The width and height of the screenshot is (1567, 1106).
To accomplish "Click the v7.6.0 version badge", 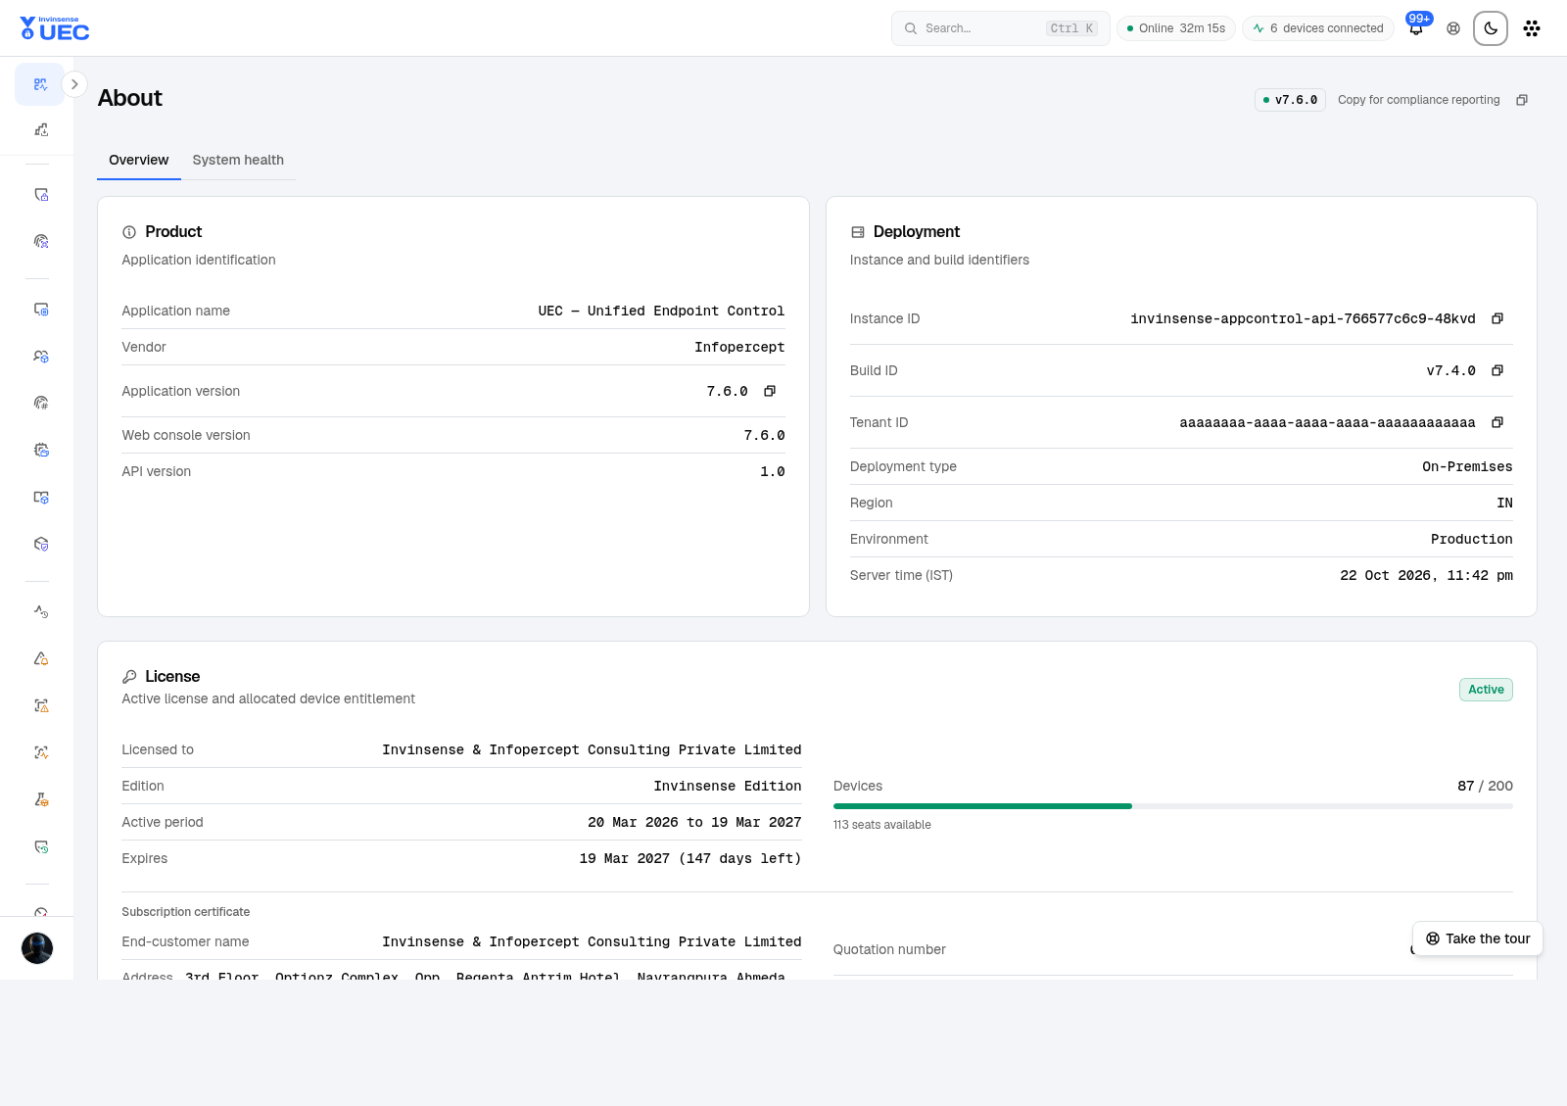I will (1290, 100).
